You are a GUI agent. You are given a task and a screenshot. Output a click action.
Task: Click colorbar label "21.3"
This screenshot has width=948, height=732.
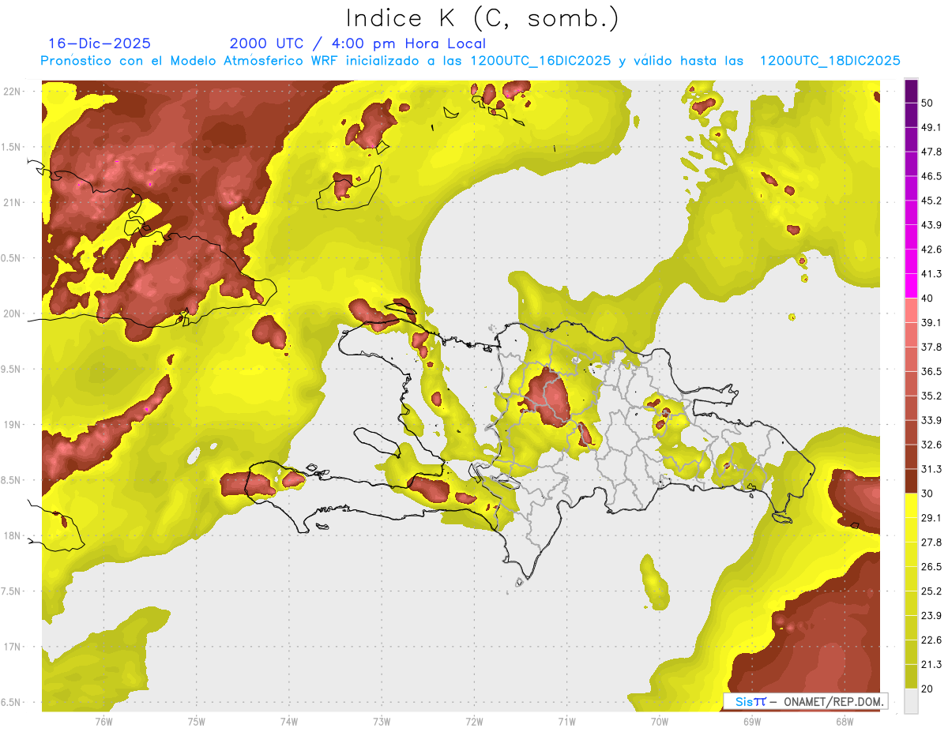click(x=931, y=664)
